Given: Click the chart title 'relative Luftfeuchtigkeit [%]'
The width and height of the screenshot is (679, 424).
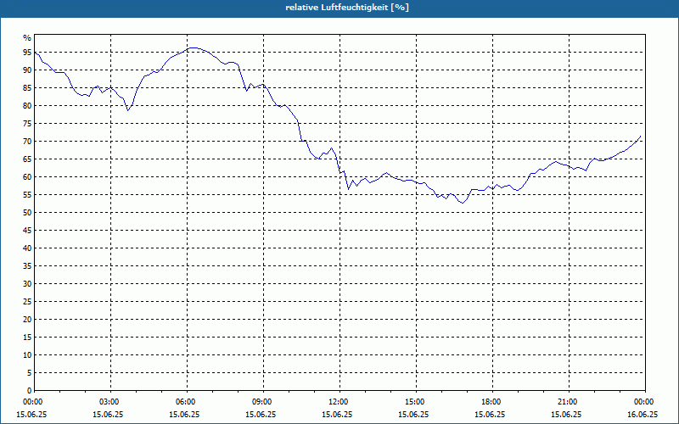Looking at the screenshot, I should pos(347,8).
